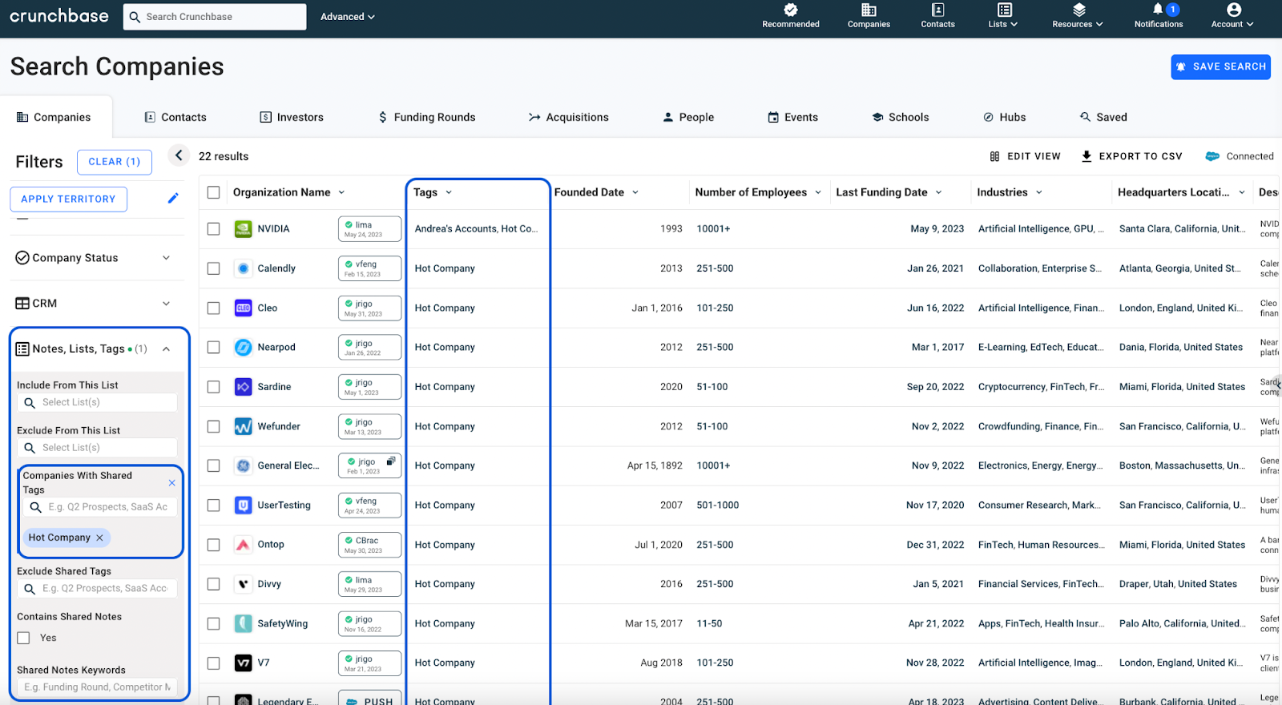Click the pencil edit territory icon

[173, 199]
